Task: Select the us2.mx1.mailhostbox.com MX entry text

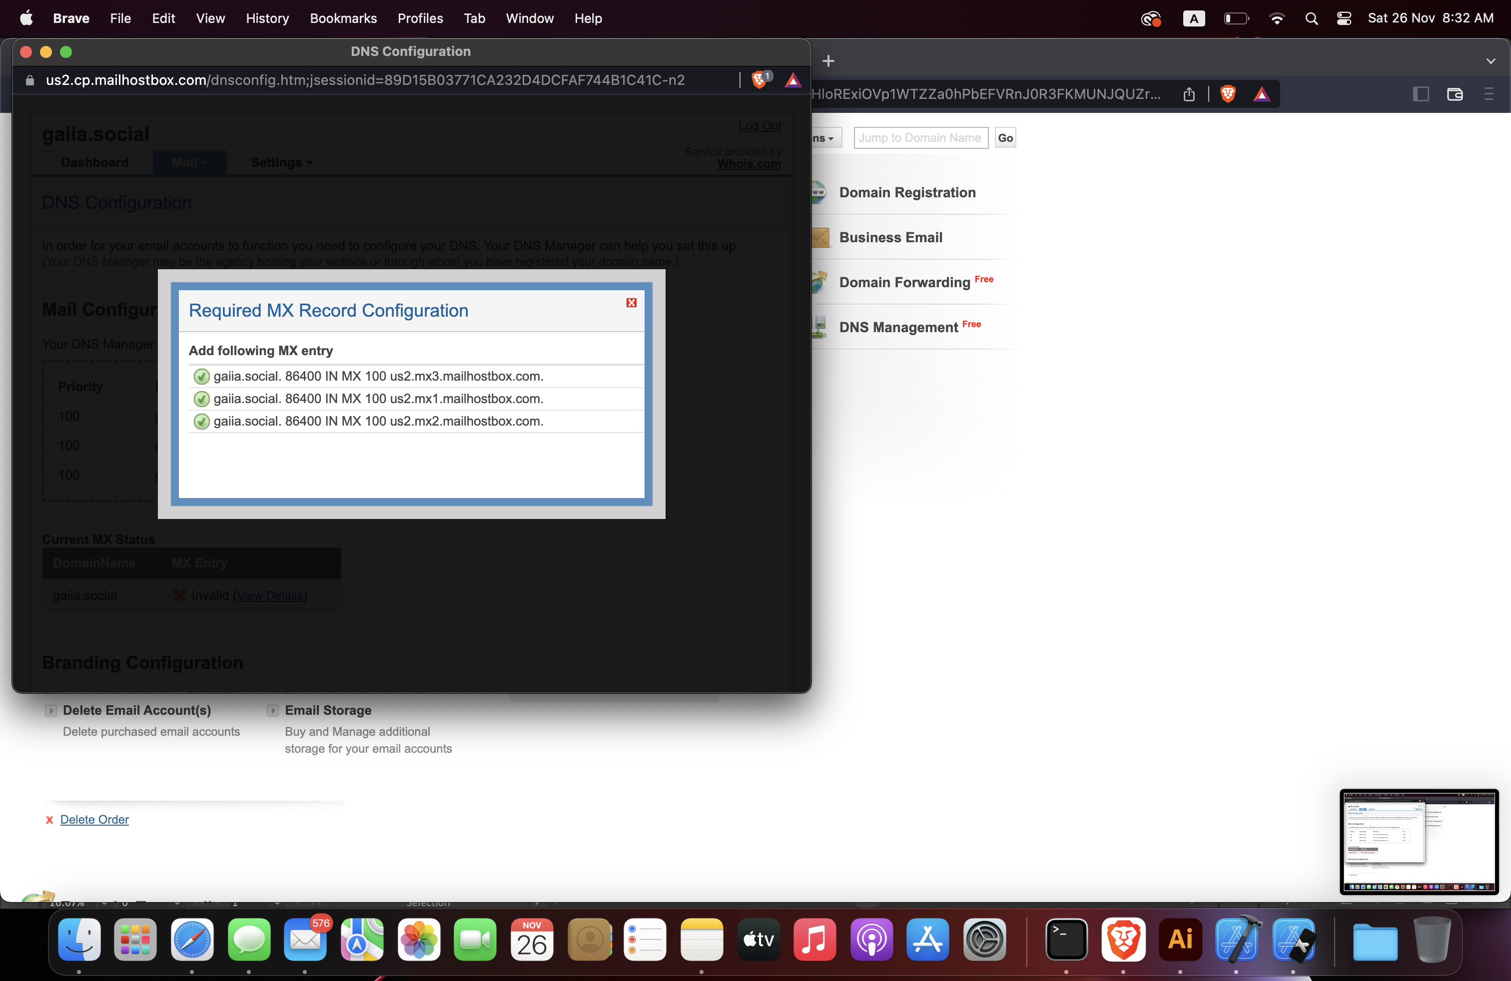Action: pos(378,399)
